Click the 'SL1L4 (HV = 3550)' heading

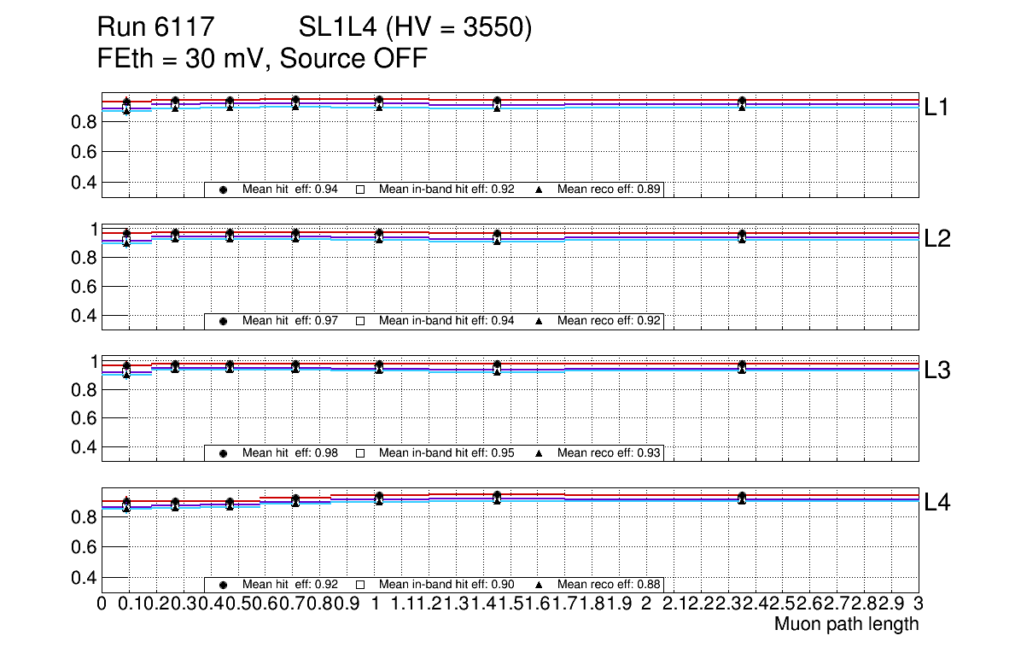pos(416,28)
